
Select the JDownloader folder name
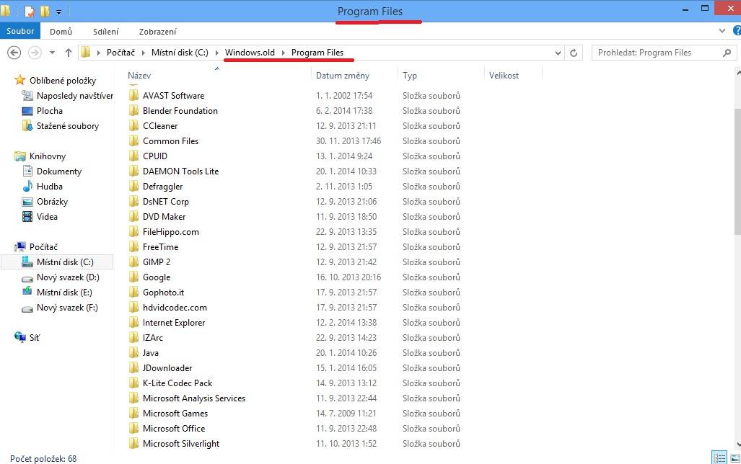pos(167,367)
